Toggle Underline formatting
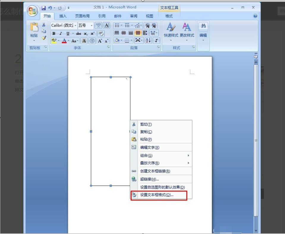Viewport: 285px width, 234px height. 68,34
